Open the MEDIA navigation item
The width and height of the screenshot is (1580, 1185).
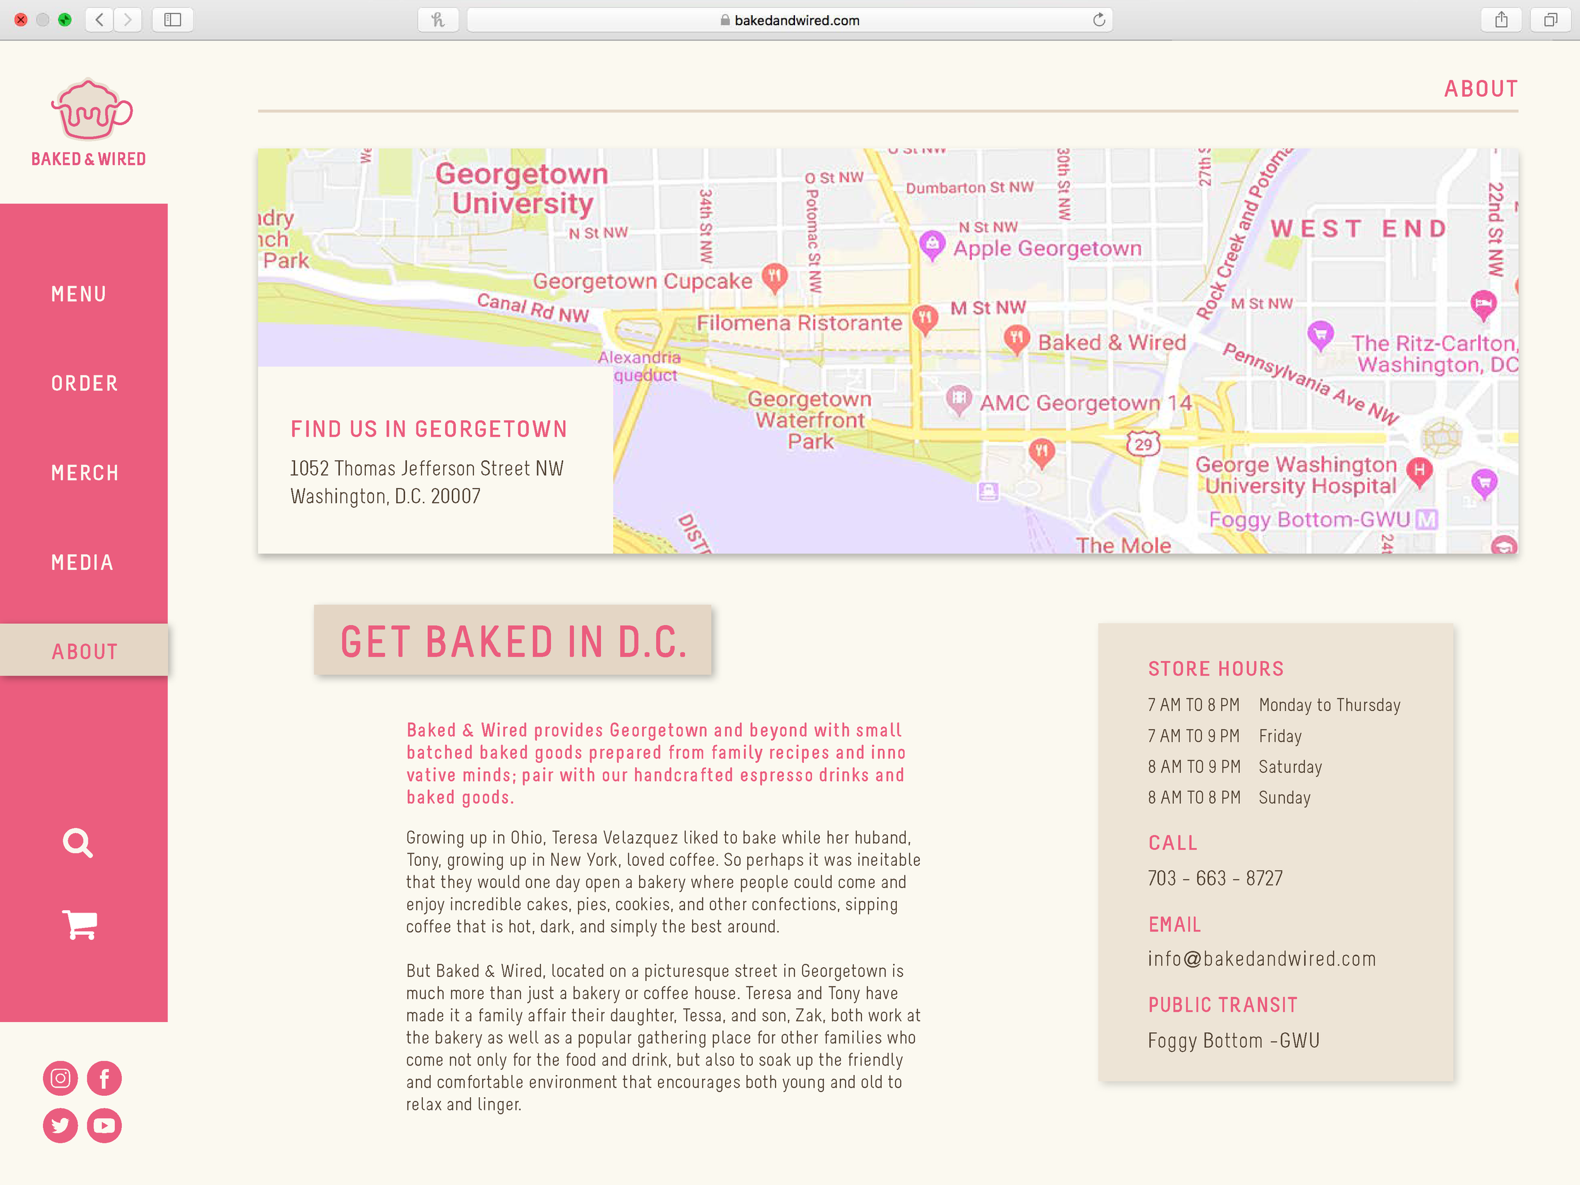pos(82,562)
